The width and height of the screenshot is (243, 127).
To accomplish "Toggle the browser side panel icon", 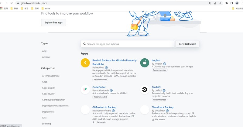I will coord(232,3).
